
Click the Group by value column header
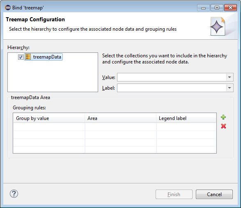pyautogui.click(x=49, y=118)
